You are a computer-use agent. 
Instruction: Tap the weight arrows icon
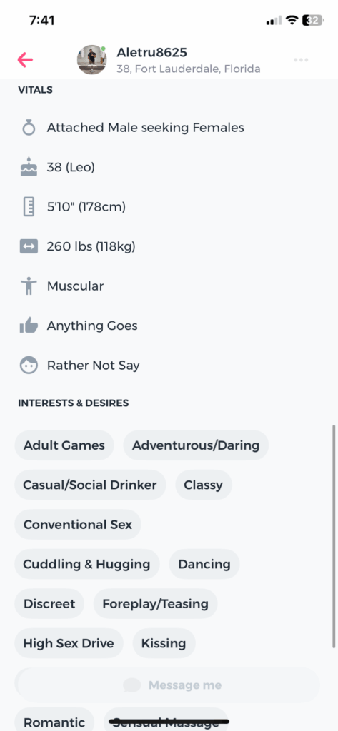[29, 246]
